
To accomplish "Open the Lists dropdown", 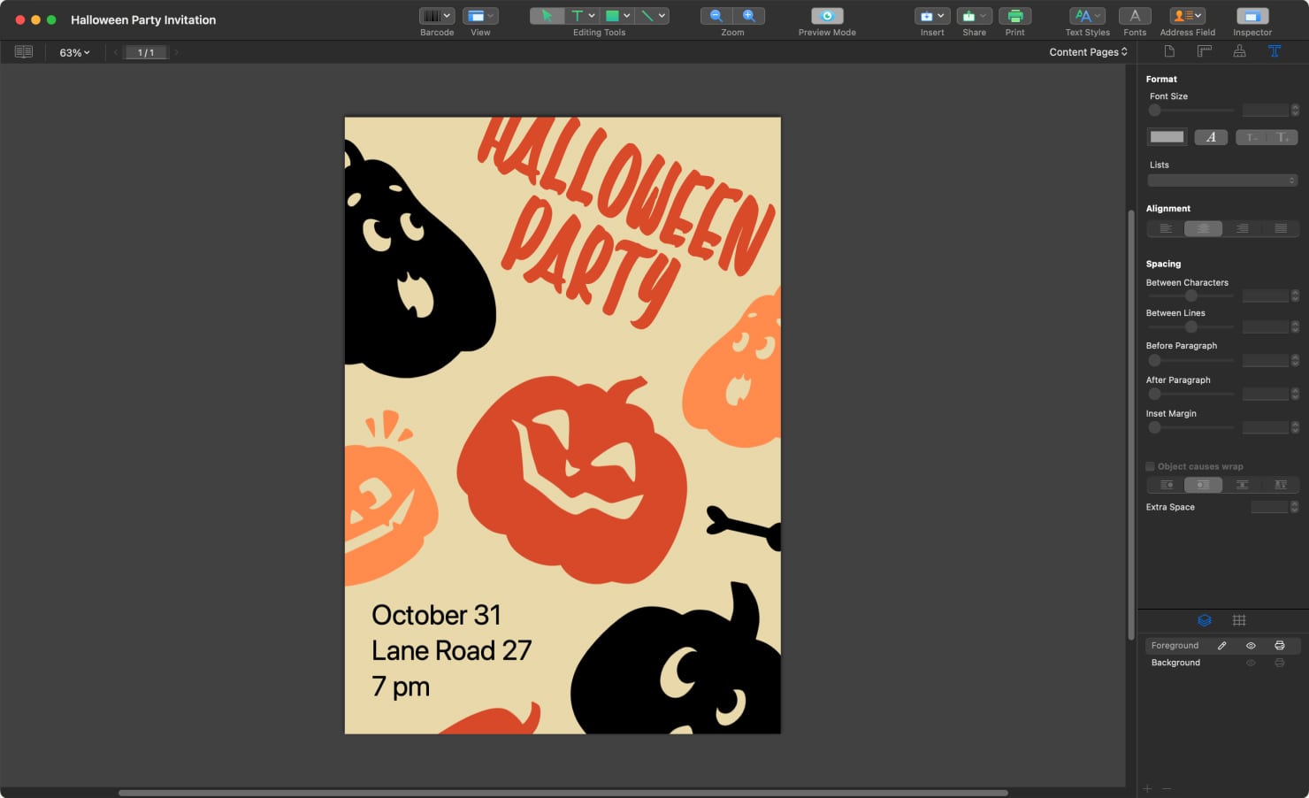I will [1223, 179].
